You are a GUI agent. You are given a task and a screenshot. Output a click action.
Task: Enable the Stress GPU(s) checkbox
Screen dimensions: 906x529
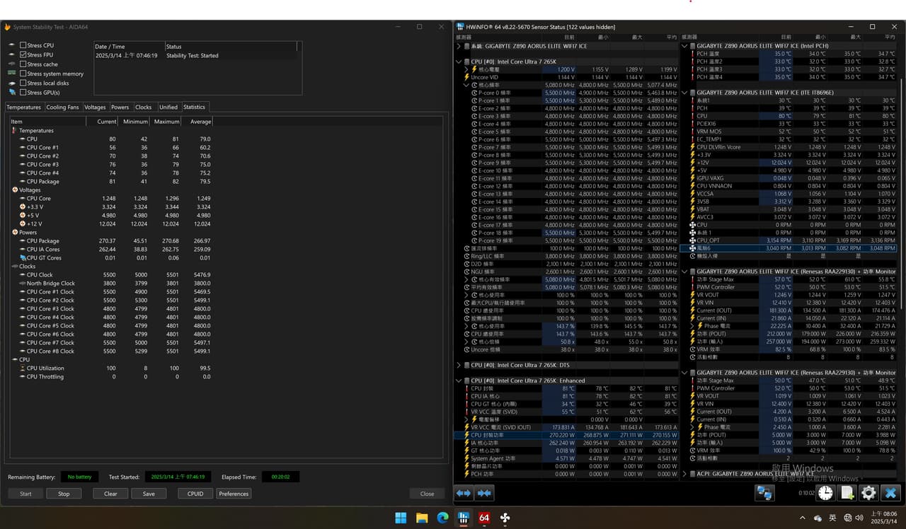(23, 93)
